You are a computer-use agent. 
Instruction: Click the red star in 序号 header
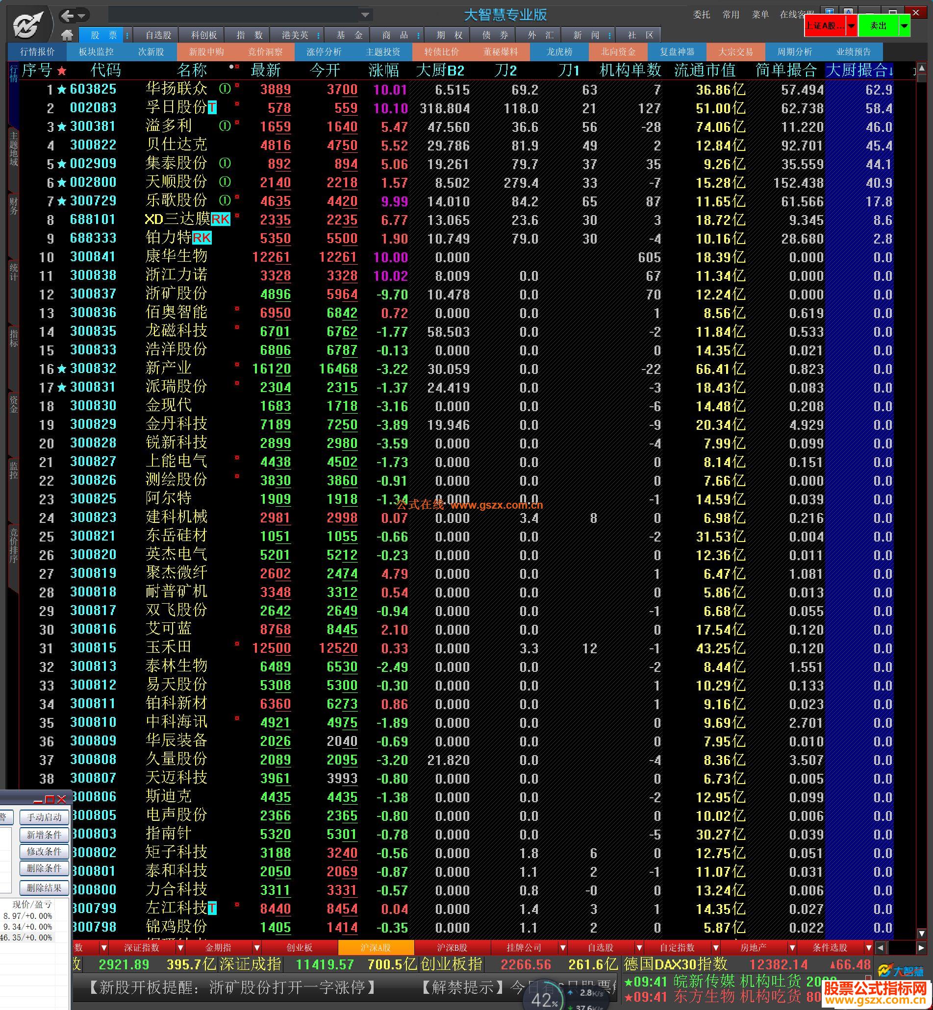point(62,71)
